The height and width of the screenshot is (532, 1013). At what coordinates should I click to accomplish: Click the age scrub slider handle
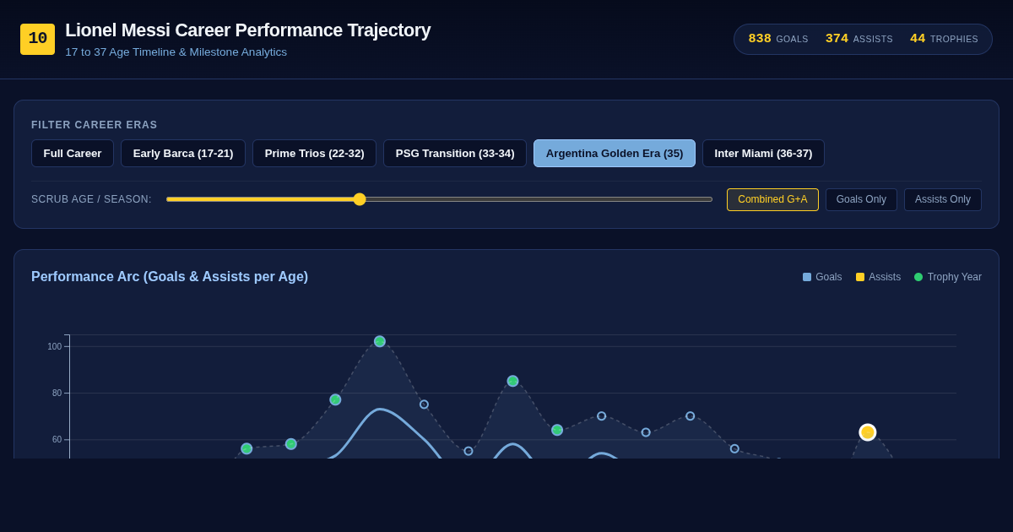coord(360,199)
